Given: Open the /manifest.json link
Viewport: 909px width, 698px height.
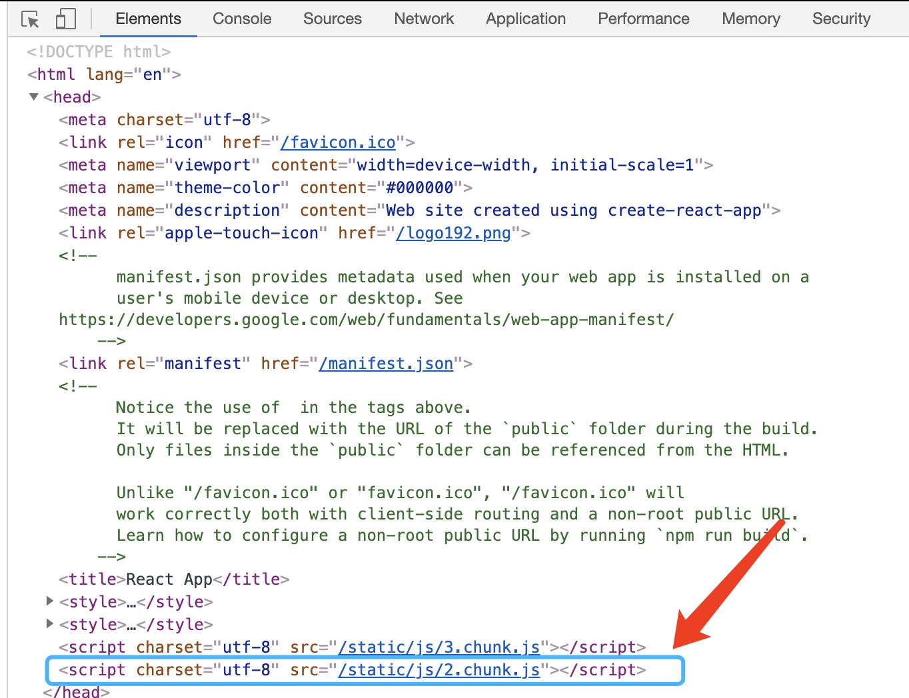Looking at the screenshot, I should (386, 364).
